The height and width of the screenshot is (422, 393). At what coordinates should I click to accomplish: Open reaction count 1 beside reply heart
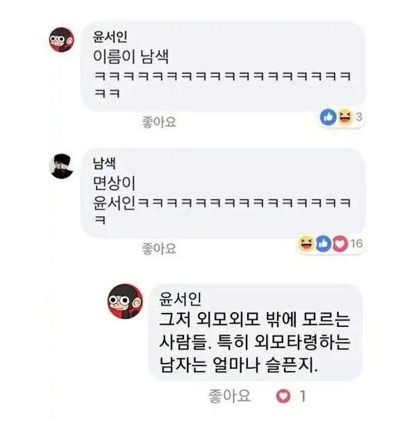(302, 397)
